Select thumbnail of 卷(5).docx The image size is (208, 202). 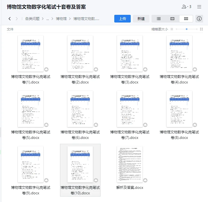[30, 109]
